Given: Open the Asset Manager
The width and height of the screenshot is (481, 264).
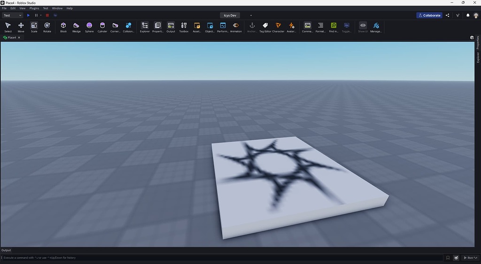Looking at the screenshot, I should coord(197,27).
